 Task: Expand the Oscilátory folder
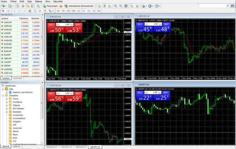[7, 102]
